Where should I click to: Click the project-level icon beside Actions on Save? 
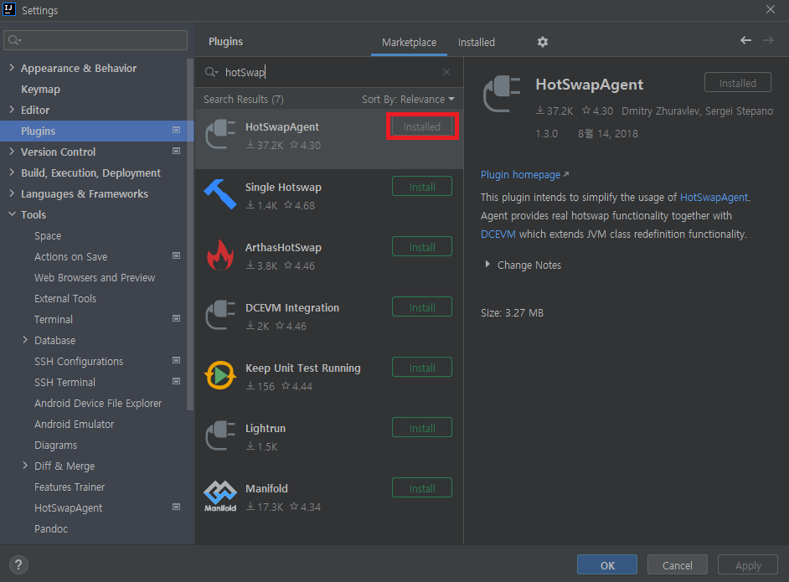click(x=176, y=255)
